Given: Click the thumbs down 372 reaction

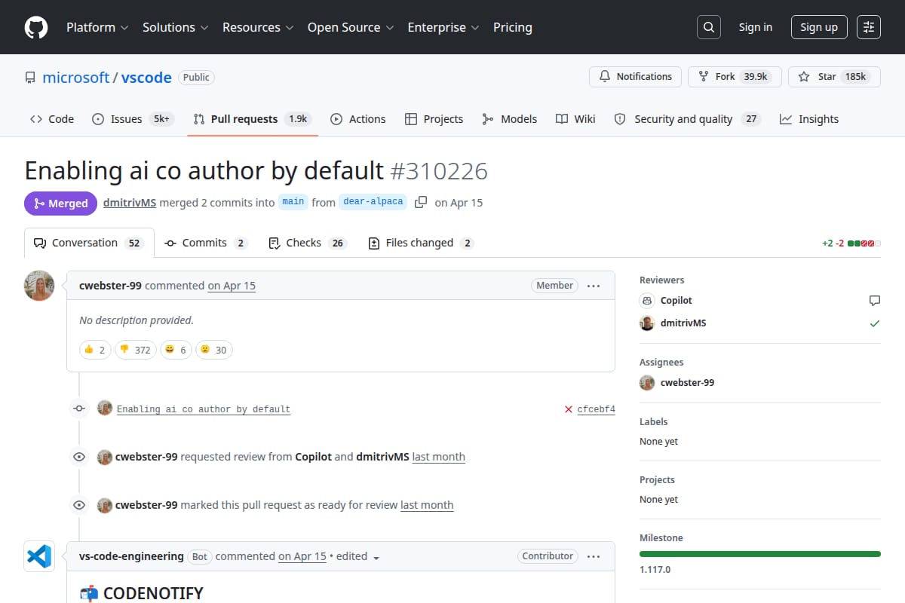Looking at the screenshot, I should [136, 350].
